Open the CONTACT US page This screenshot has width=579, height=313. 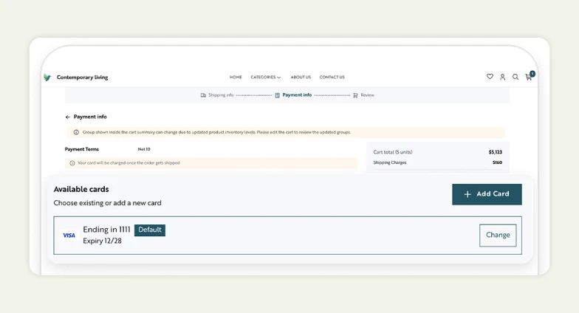click(332, 77)
